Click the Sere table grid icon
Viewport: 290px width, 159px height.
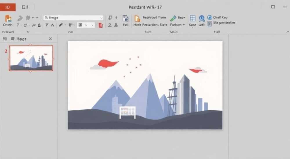click(x=193, y=19)
